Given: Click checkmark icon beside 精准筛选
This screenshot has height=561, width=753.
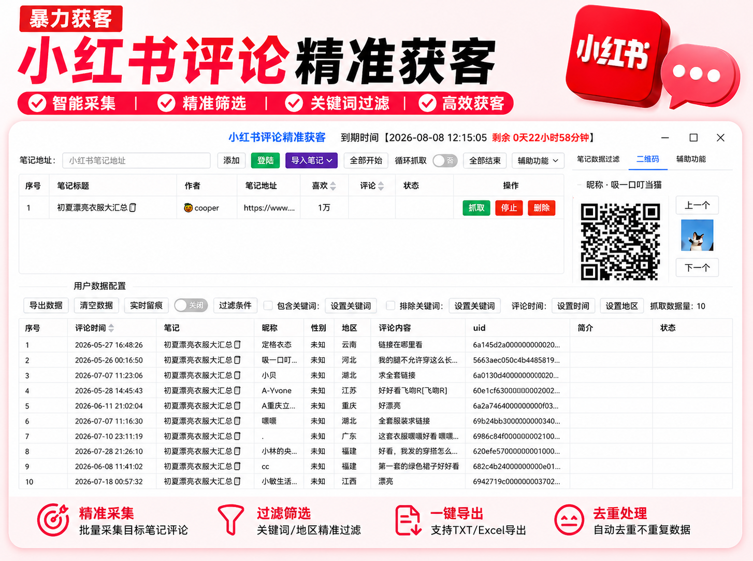Looking at the screenshot, I should pyautogui.click(x=166, y=103).
